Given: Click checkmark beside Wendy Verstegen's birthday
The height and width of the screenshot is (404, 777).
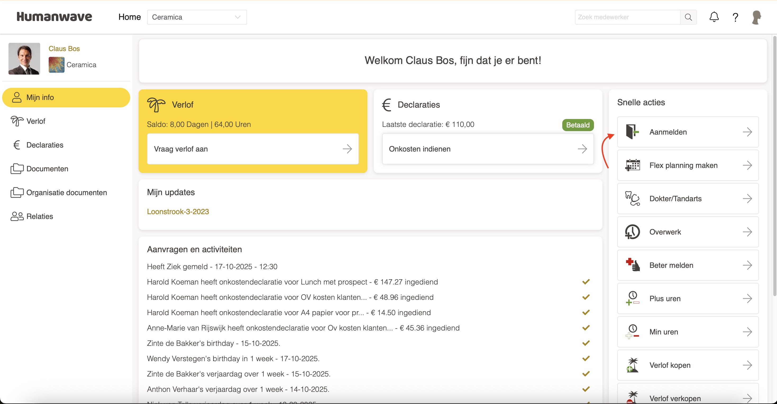Looking at the screenshot, I should [x=586, y=359].
